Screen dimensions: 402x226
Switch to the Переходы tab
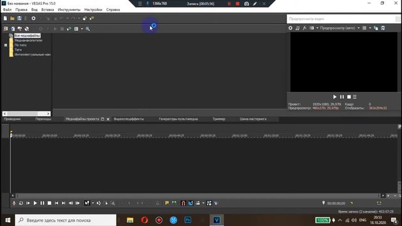[43, 119]
